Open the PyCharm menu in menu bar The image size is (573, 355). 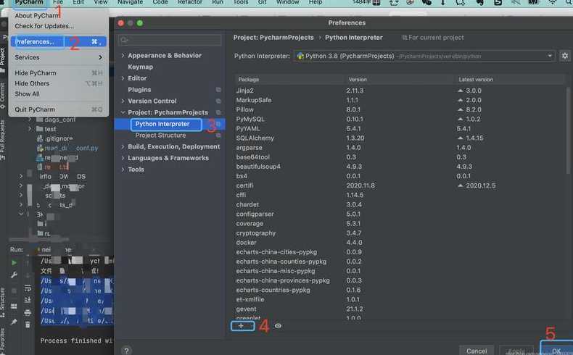coord(29,3)
